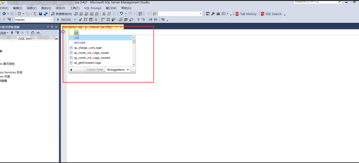Click the wrench Properties icon
This screenshot has width=359, height=163.
[x=213, y=14]
